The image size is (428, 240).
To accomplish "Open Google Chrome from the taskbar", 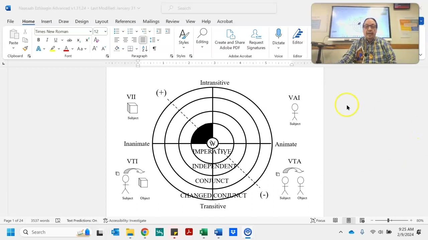I will click(144, 232).
